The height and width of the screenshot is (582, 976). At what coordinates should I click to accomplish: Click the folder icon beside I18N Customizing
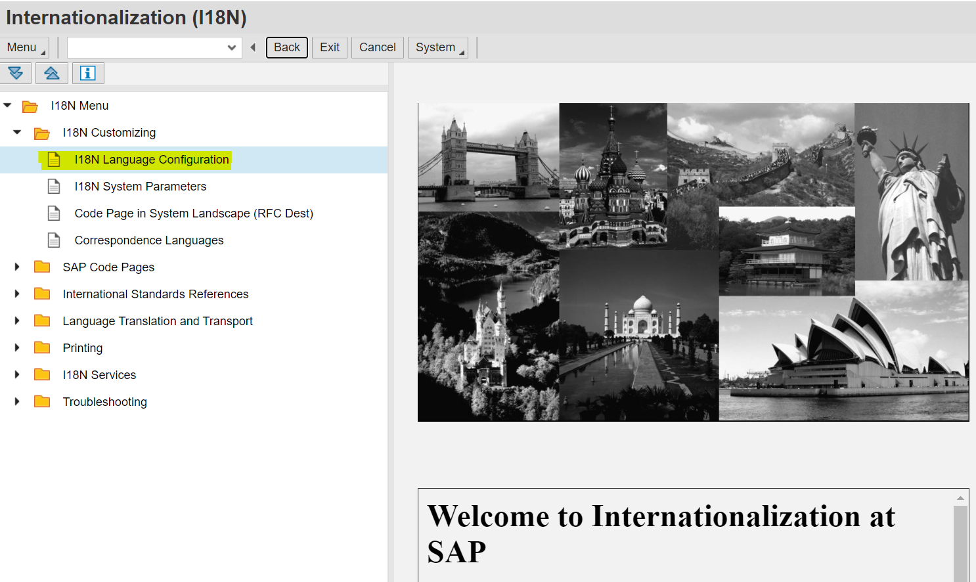tap(42, 132)
